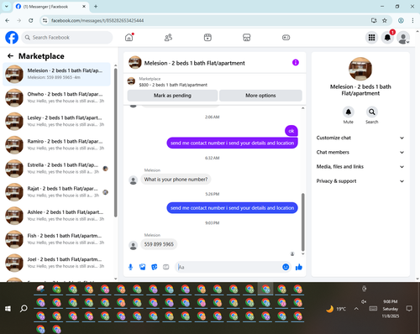Viewport: 420px width, 334px height.
Task: Click the browser address bar URL
Action: (x=97, y=20)
